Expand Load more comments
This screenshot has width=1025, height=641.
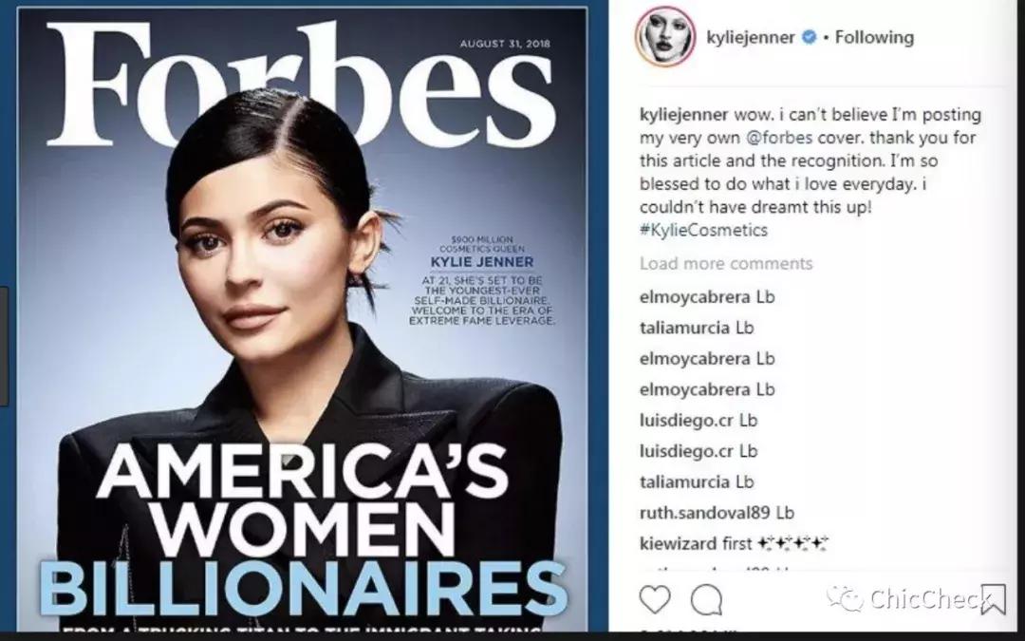(726, 264)
